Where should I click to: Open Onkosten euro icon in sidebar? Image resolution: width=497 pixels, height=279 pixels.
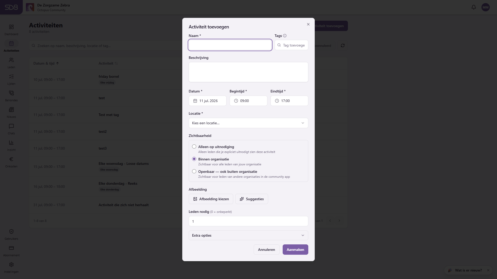click(x=11, y=159)
